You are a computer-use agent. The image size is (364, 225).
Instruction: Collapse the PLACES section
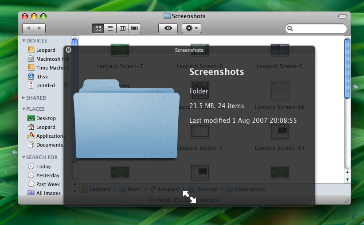pyautogui.click(x=23, y=109)
